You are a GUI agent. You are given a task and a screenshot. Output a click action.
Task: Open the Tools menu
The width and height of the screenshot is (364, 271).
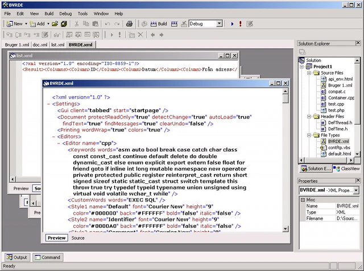(82, 14)
